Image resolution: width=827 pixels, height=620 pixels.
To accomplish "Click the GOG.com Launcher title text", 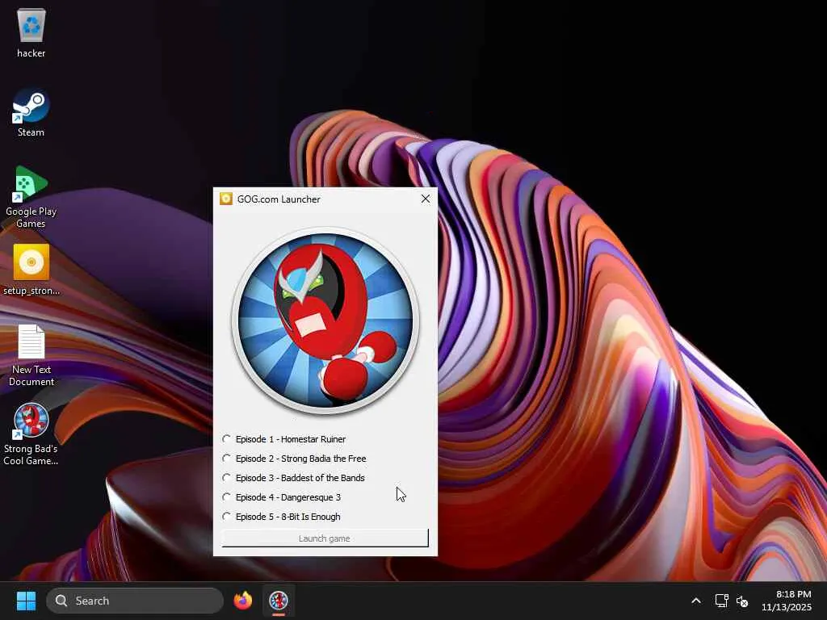I will (279, 199).
